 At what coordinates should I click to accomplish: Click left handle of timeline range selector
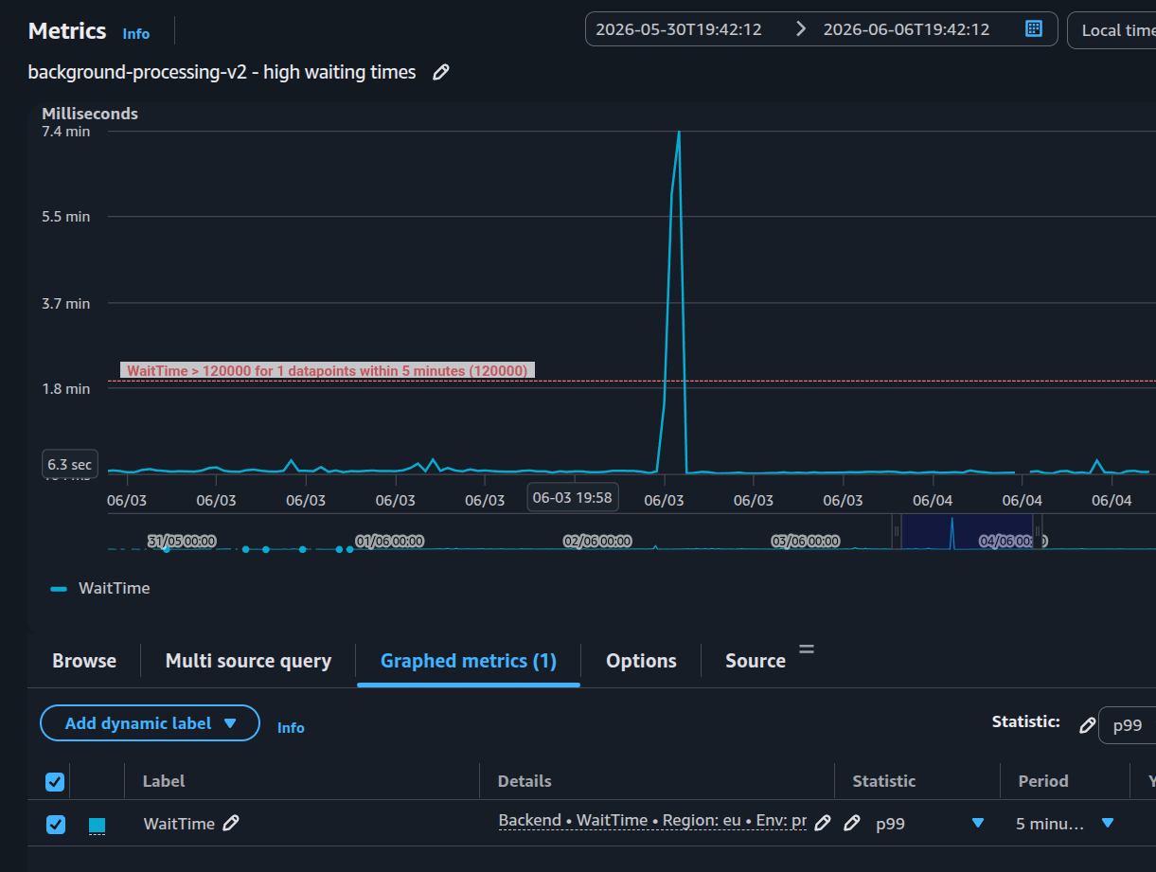pos(896,532)
